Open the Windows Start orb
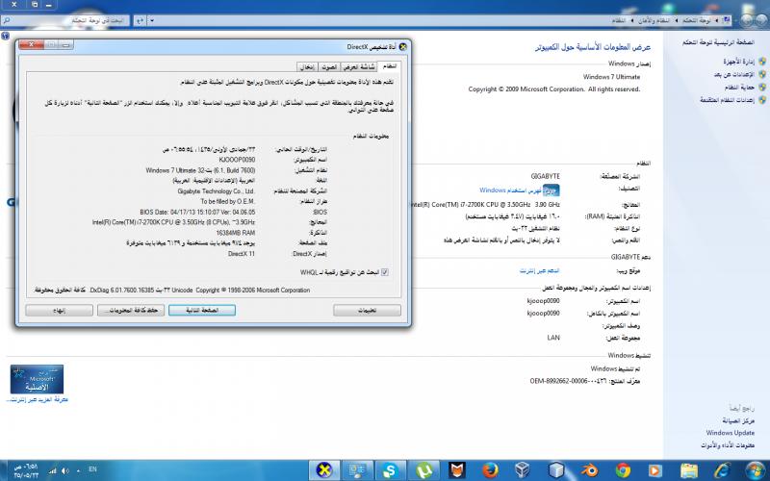 756,470
